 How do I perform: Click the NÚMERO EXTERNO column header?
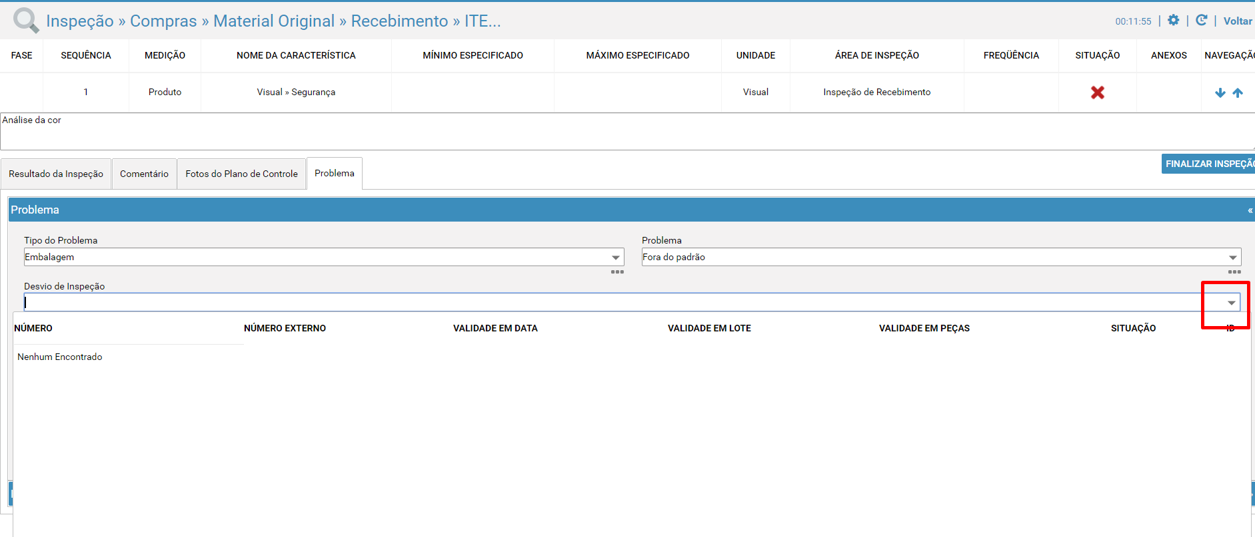click(x=285, y=328)
